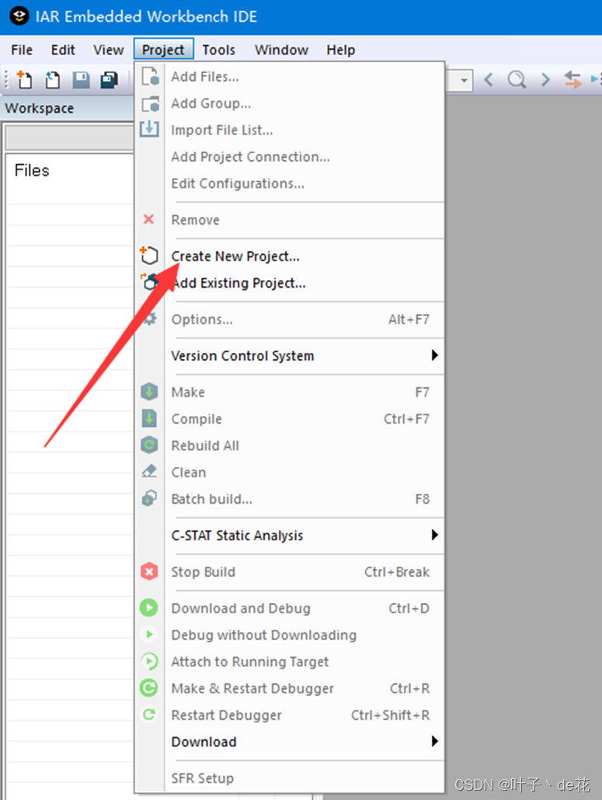Click the Restart Debugger icon
This screenshot has height=800, width=602.
click(149, 714)
